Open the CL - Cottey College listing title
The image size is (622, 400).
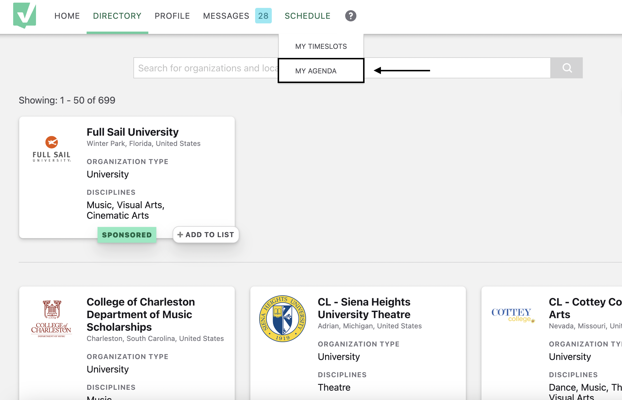coord(585,308)
